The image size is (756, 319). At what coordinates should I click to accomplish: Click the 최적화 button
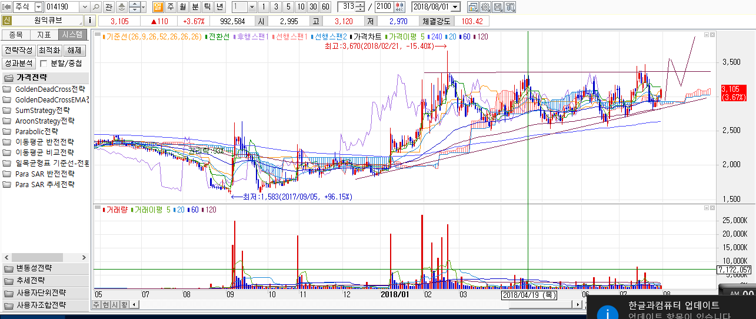[x=49, y=50]
